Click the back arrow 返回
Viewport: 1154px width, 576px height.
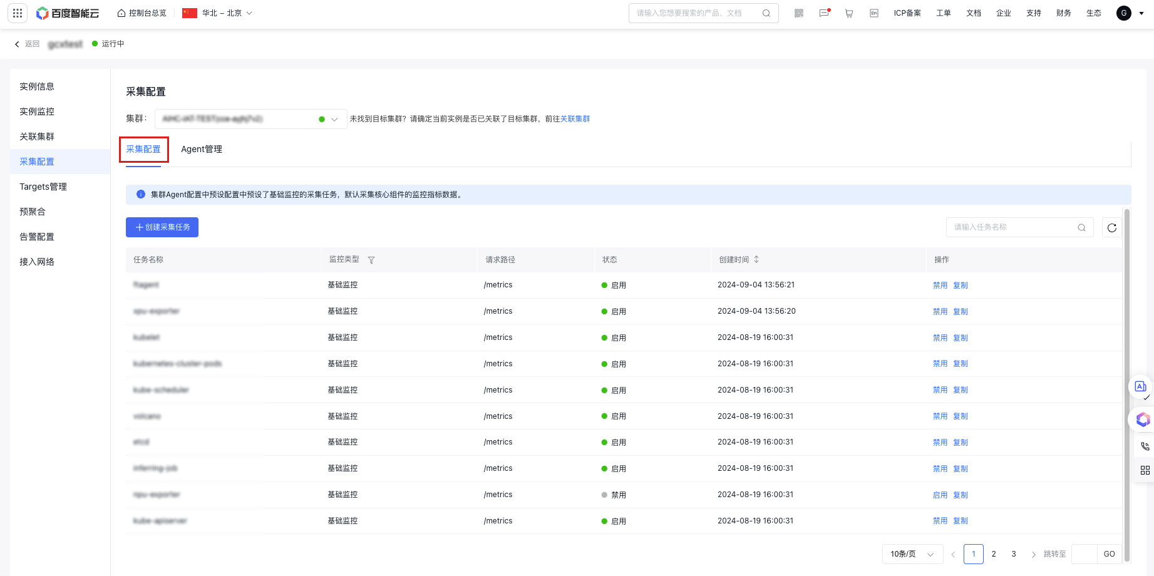pyautogui.click(x=27, y=44)
